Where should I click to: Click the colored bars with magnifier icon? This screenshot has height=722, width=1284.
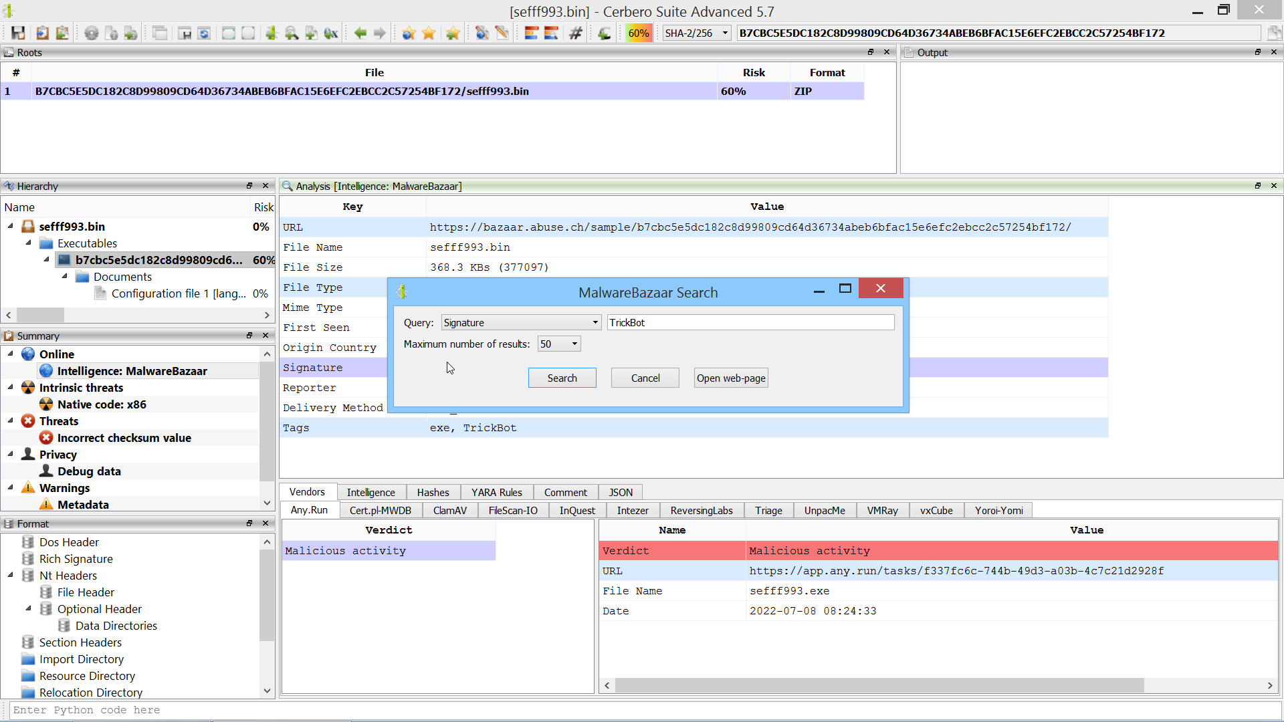click(552, 33)
